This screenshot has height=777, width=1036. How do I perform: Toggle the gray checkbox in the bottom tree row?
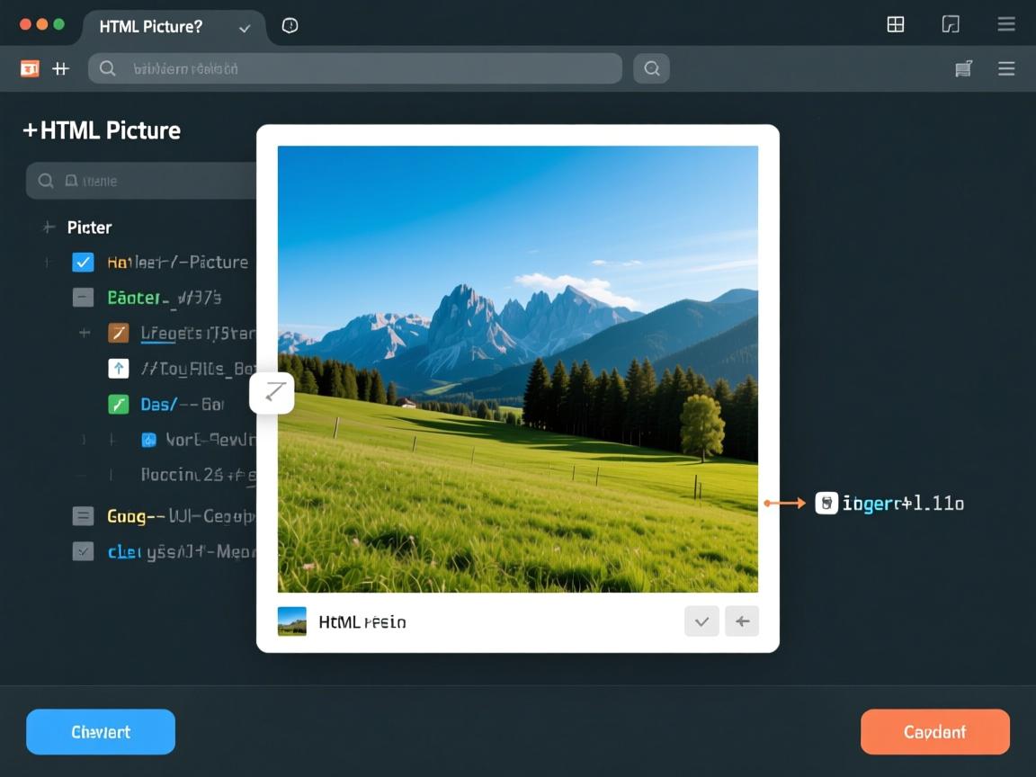coord(83,551)
